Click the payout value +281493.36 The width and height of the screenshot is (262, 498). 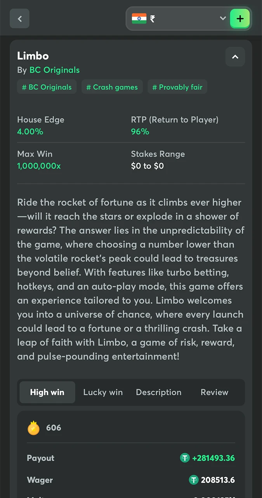[213, 458]
